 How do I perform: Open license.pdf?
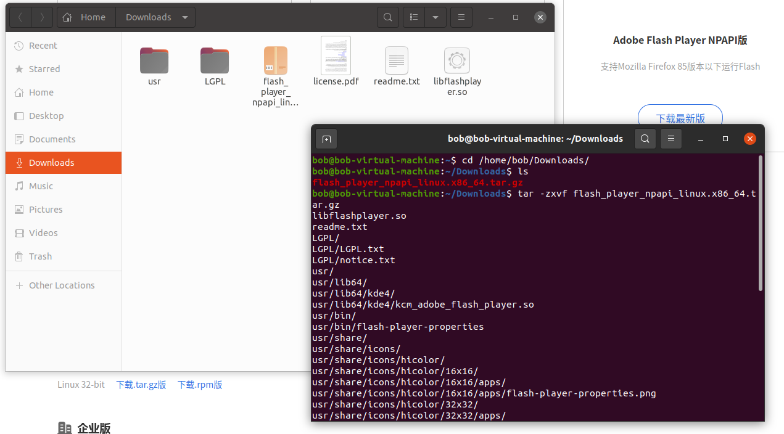tap(336, 55)
